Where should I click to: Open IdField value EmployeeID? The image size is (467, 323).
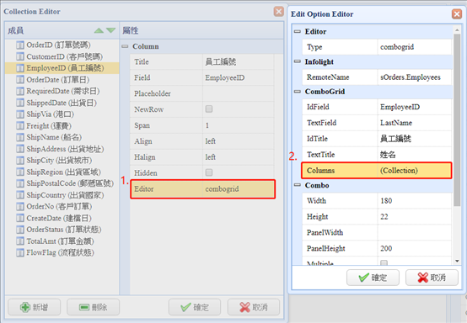click(415, 107)
